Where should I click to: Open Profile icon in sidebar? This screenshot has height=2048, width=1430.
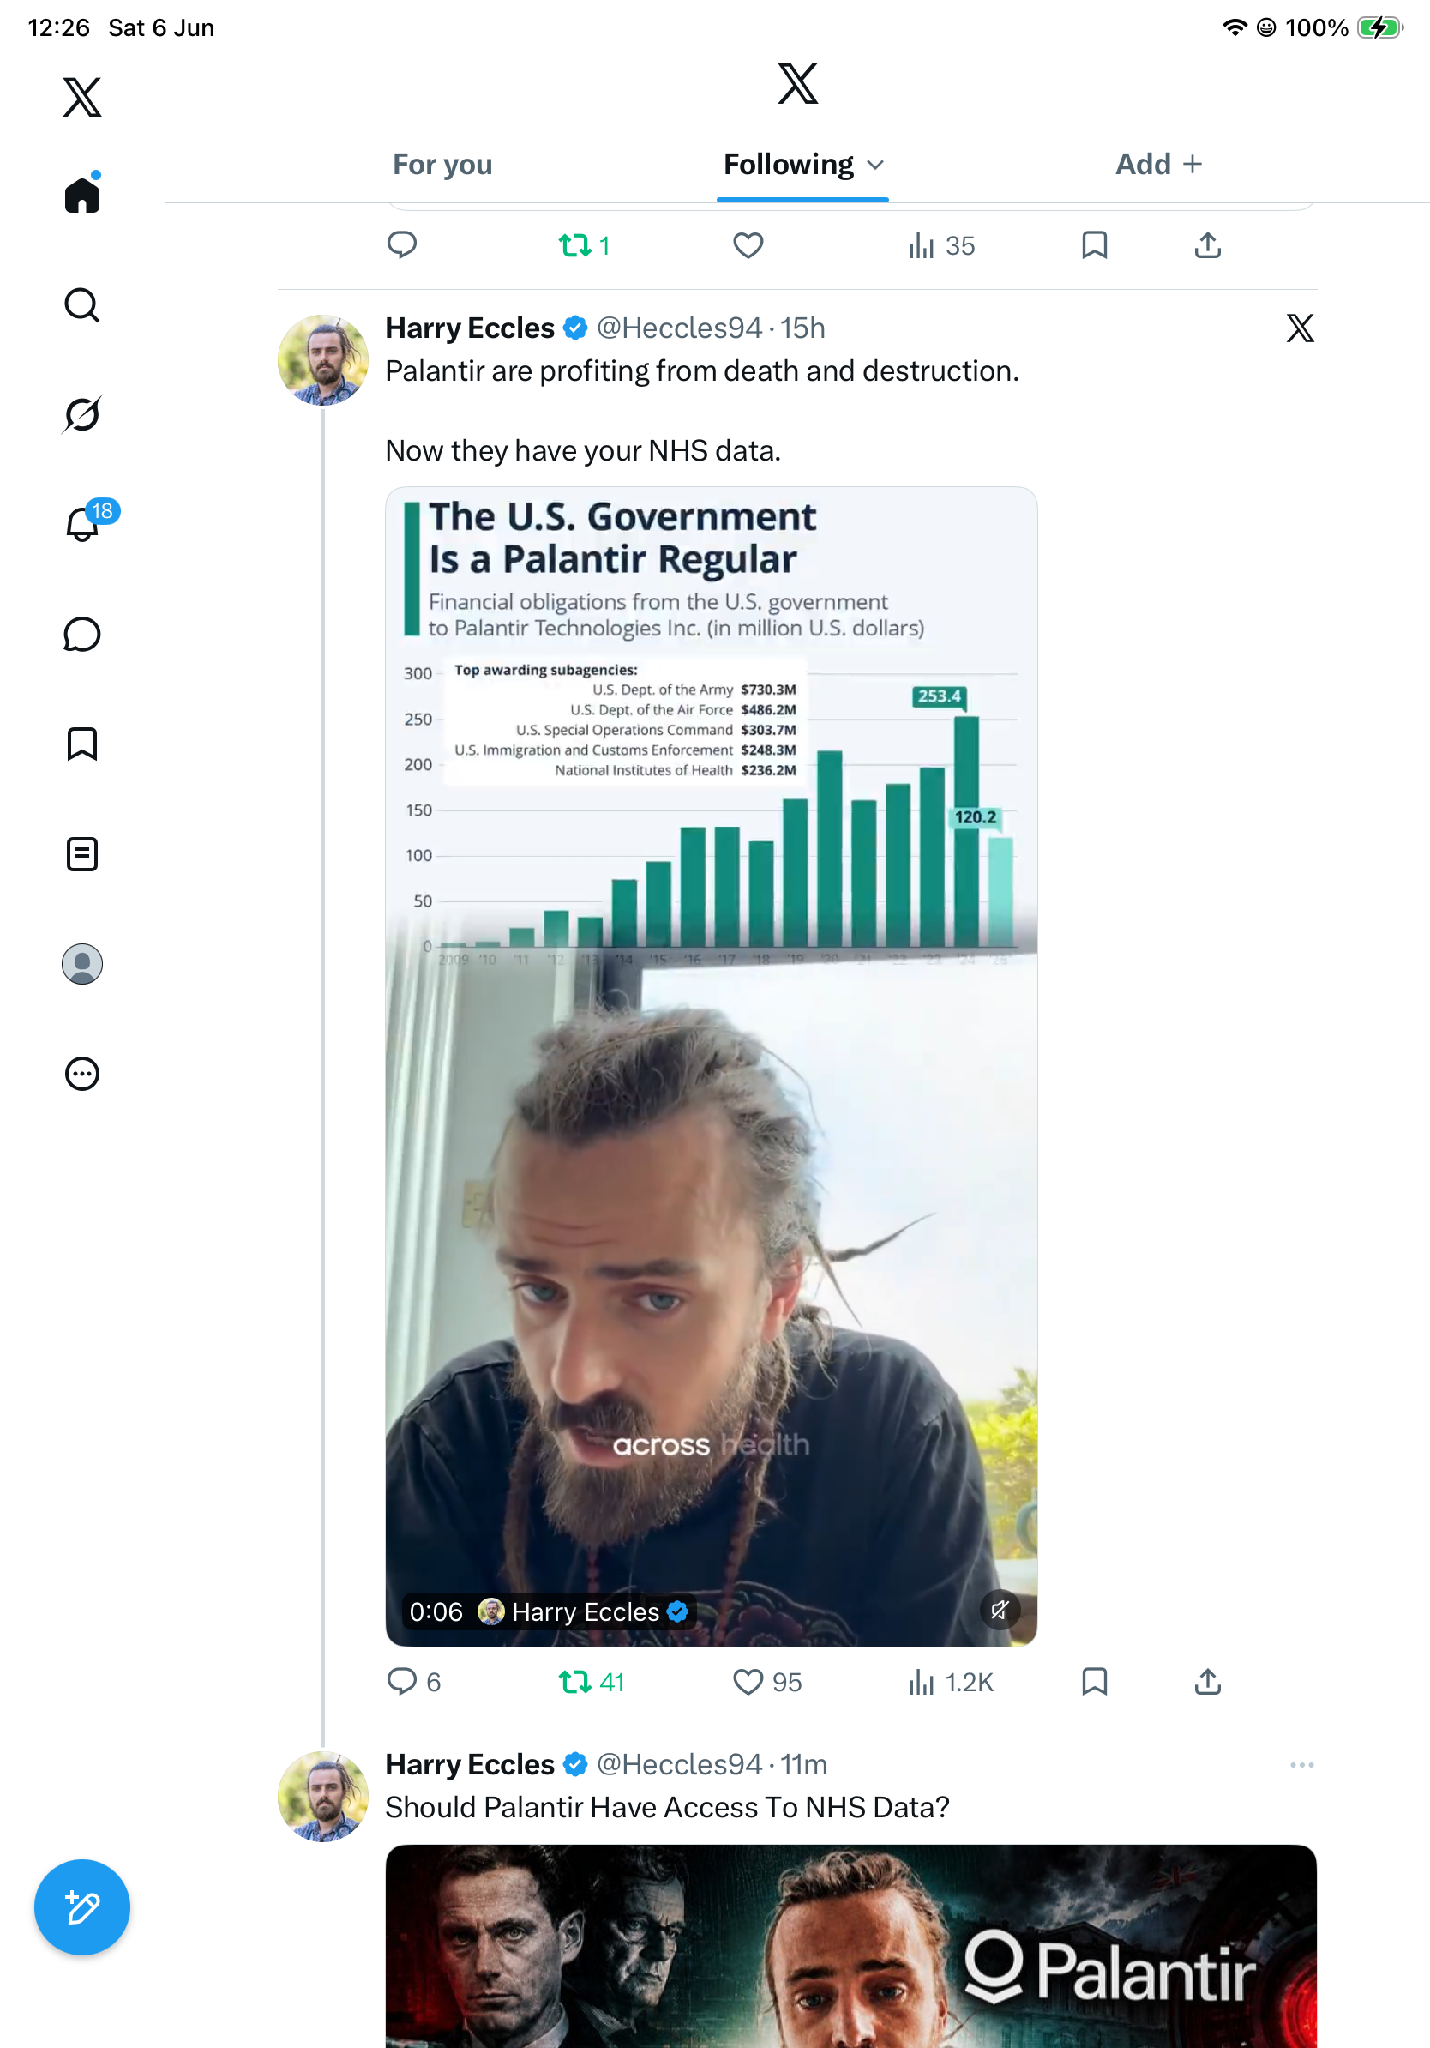pos(82,964)
